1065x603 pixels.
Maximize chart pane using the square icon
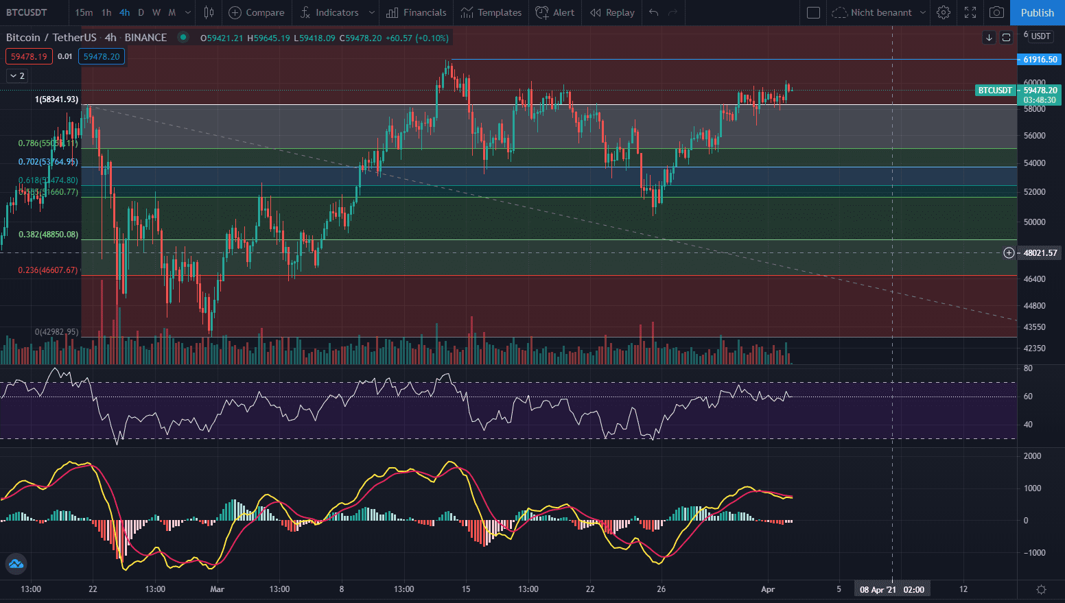click(x=1006, y=37)
